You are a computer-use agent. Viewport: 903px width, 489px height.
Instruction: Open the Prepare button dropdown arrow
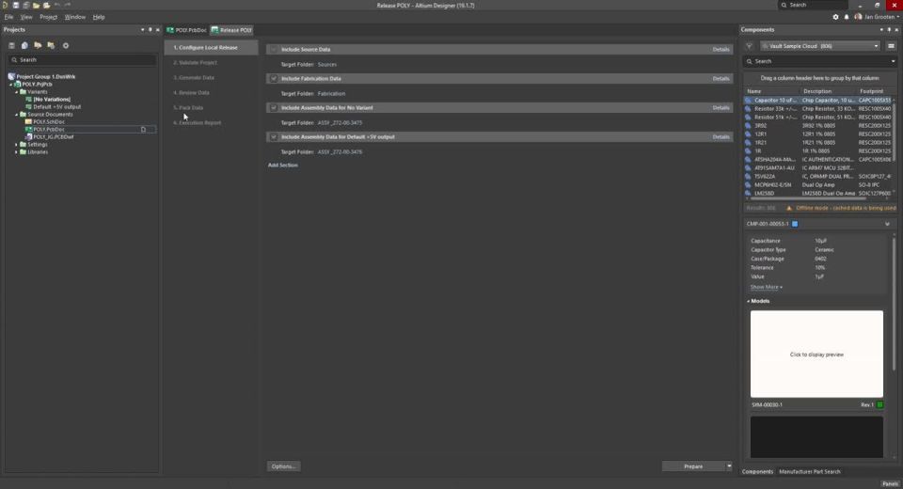tap(729, 466)
